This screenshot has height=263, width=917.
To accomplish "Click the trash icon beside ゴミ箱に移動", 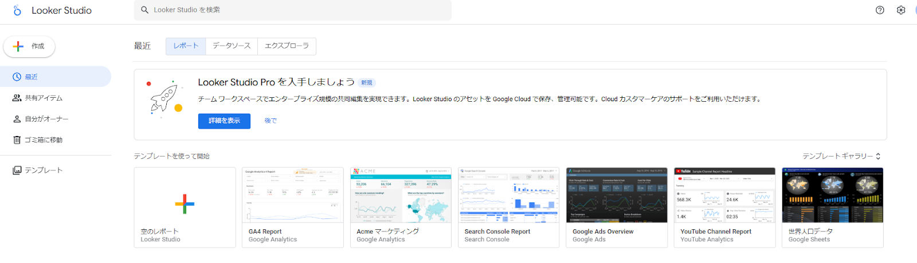I will 17,140.
